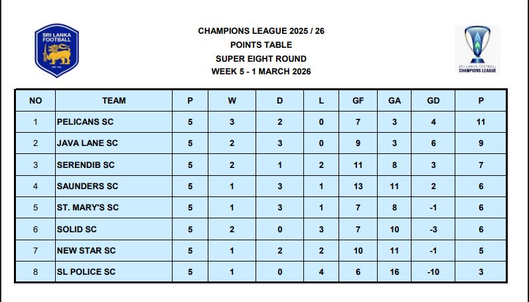Click the Saunders SC team cell
The image size is (529, 302).
pos(88,187)
